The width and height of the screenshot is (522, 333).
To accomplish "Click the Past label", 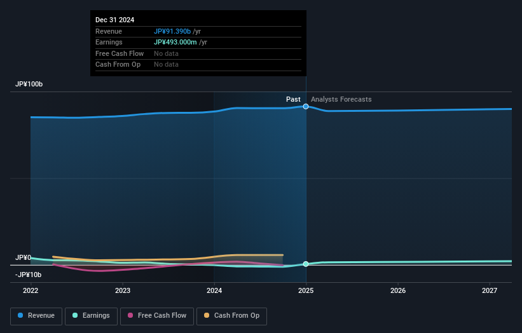I will (293, 99).
